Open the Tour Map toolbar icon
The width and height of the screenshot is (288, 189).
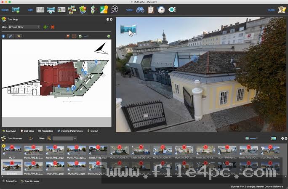(x=83, y=10)
